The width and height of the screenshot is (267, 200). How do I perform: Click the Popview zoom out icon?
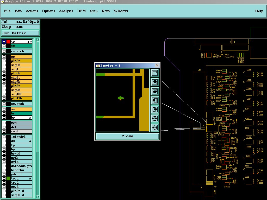click(155, 127)
